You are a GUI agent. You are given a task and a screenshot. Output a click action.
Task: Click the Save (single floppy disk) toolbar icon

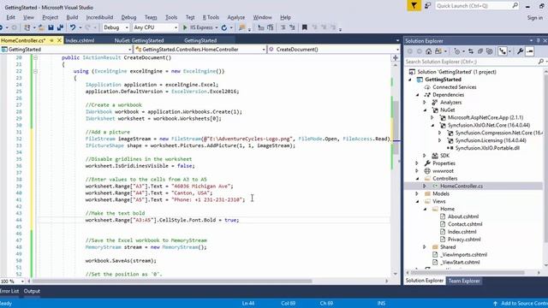click(51, 27)
